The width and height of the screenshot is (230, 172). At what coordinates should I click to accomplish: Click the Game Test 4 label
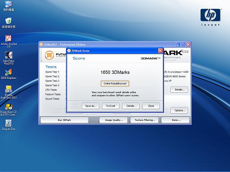(53, 86)
